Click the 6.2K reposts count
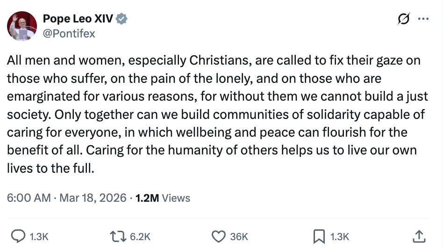 coord(140,237)
